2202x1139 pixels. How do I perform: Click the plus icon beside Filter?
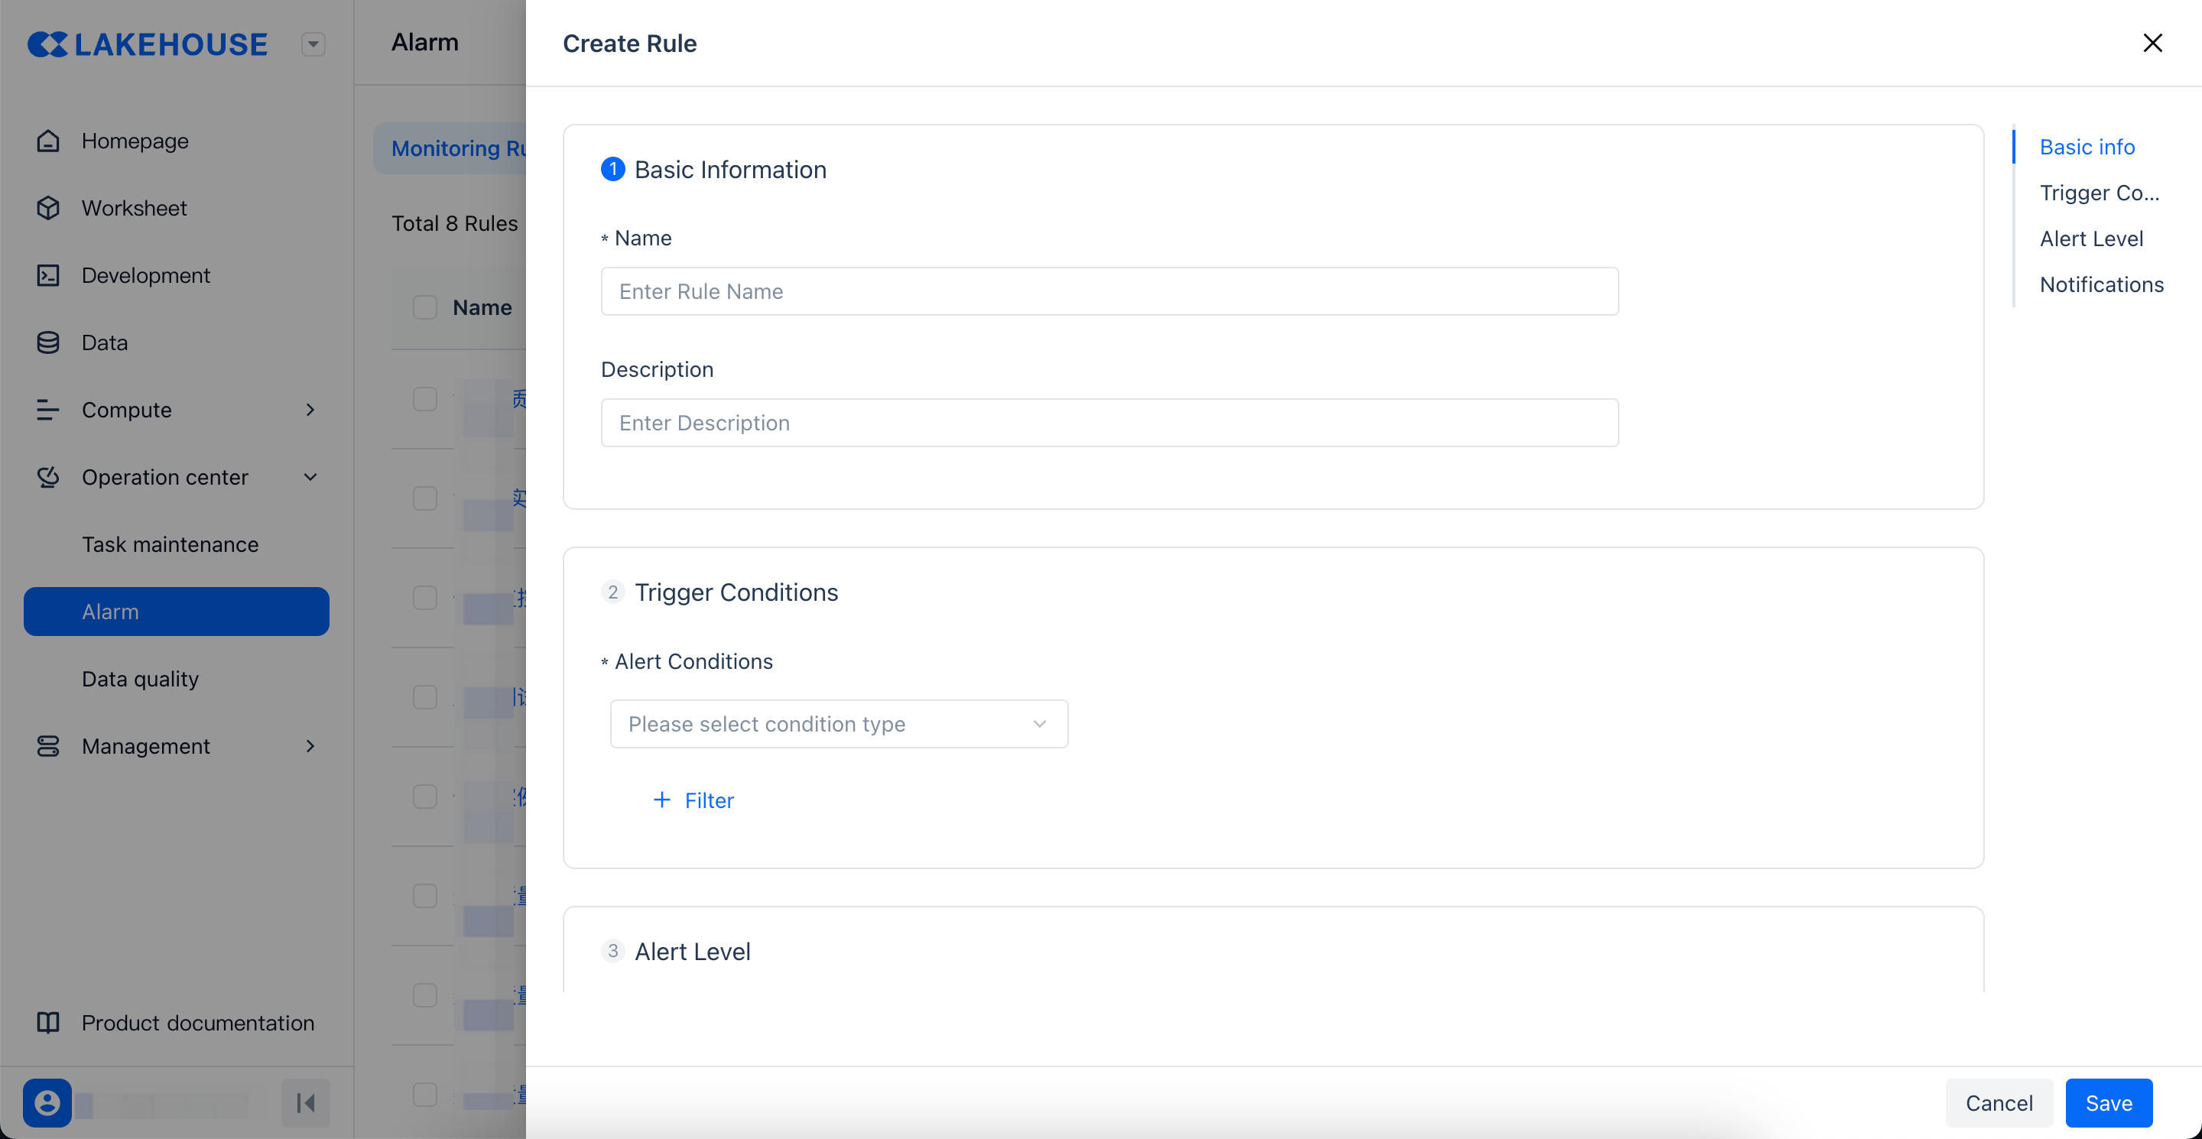click(x=661, y=800)
